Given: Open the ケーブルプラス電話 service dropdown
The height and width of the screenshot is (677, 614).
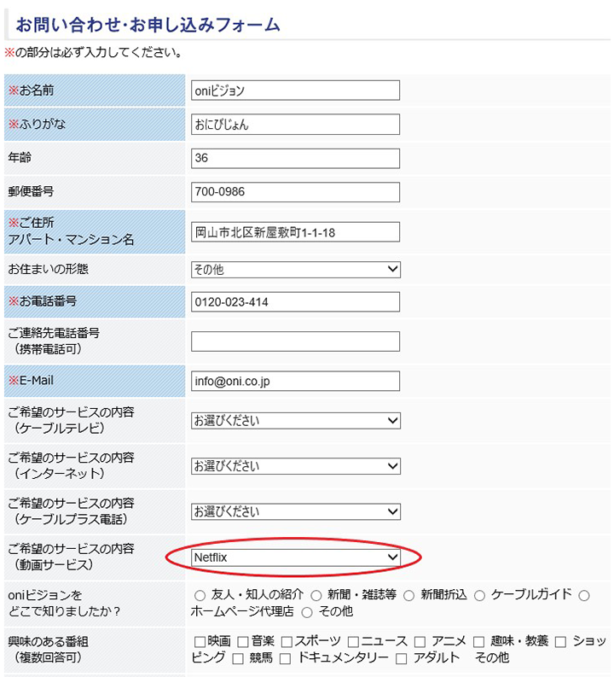Looking at the screenshot, I should (296, 511).
